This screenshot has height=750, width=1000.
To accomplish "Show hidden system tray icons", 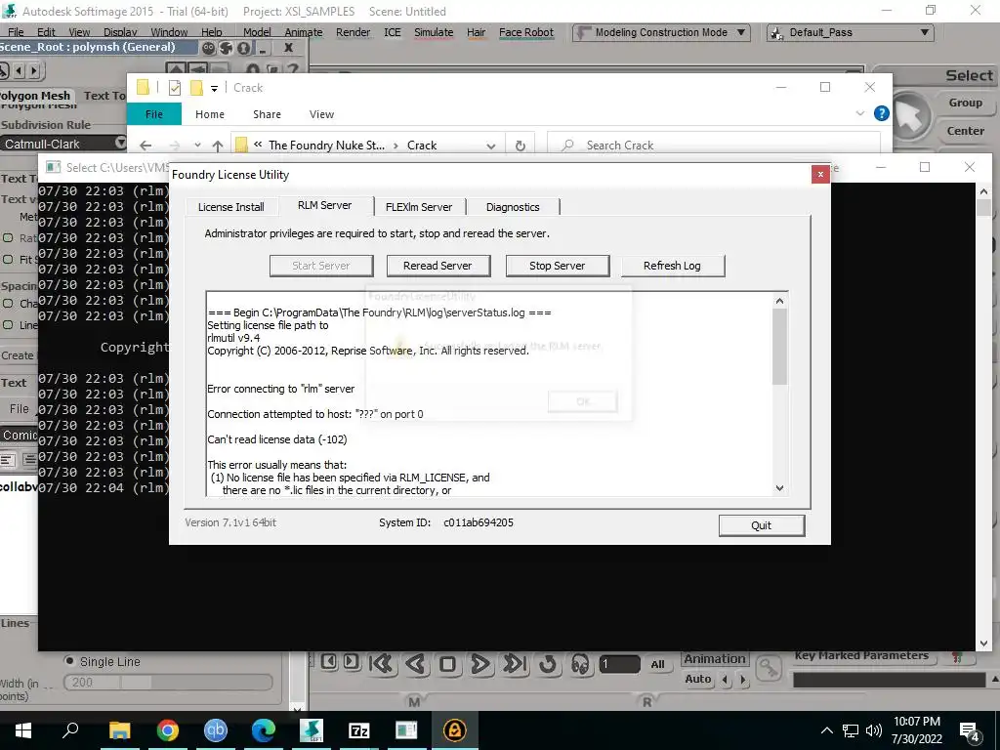I will (826, 730).
